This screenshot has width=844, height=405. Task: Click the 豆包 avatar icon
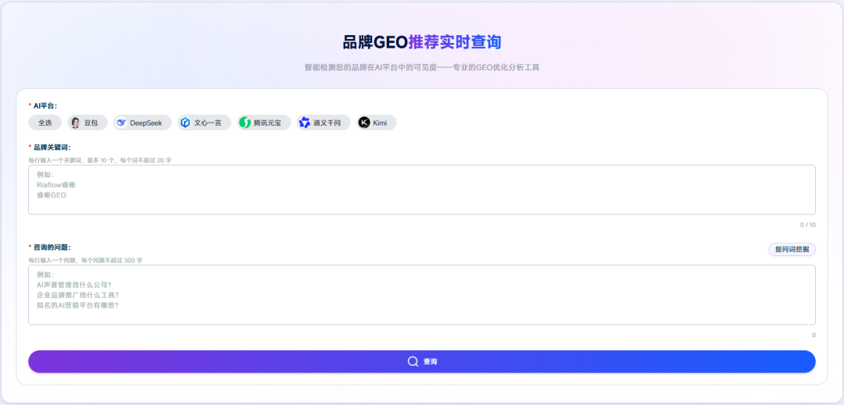click(75, 123)
